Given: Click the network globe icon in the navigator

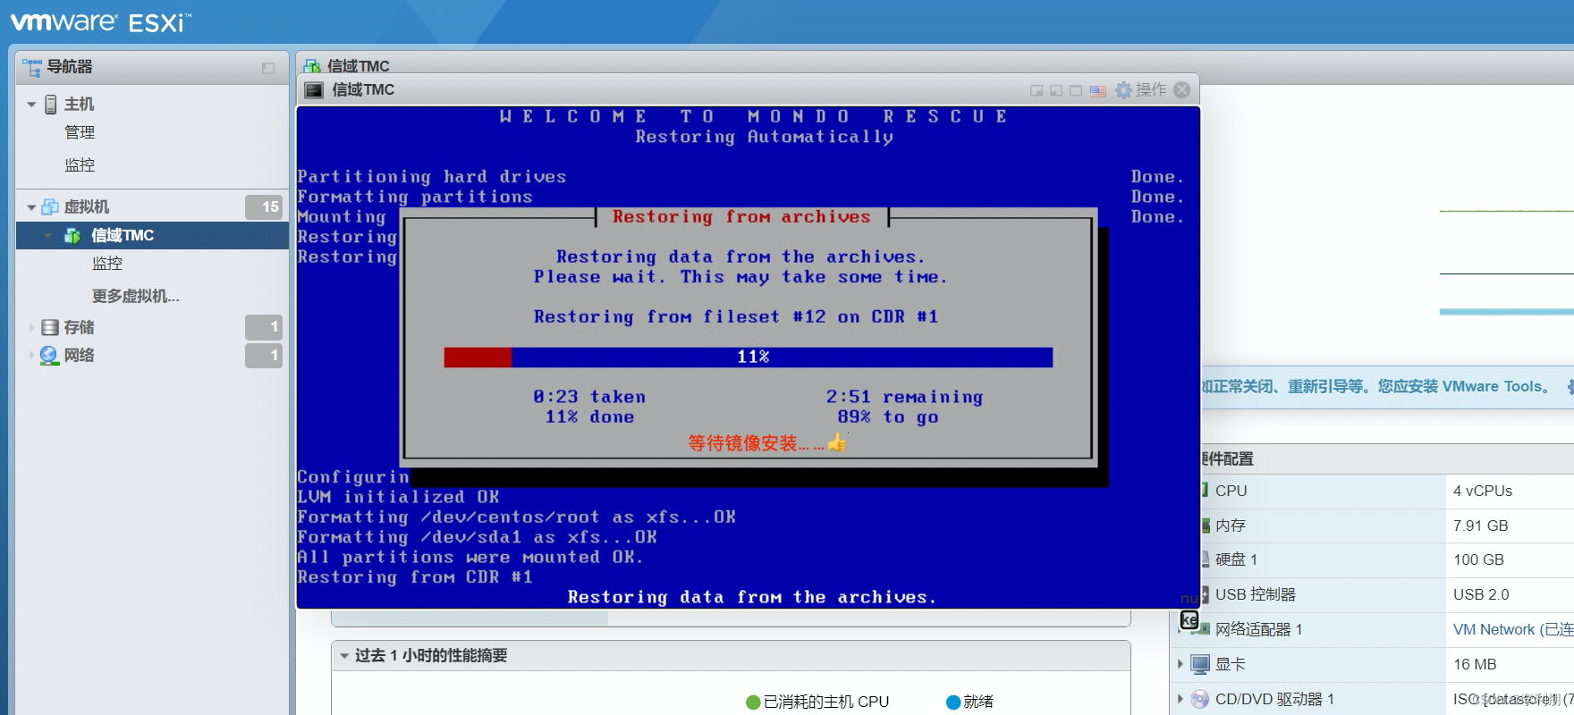Looking at the screenshot, I should click(49, 355).
